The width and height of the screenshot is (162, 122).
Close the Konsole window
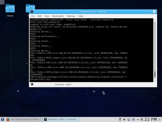click(154, 12)
